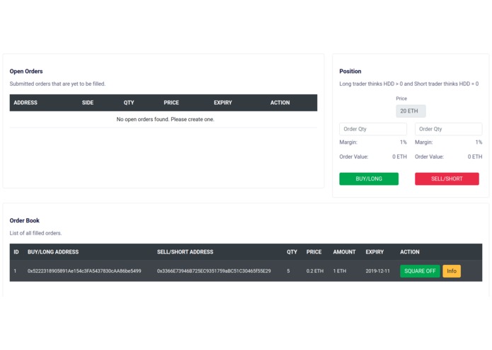Click the green BUY/LONG button
492x350 pixels.
(x=369, y=179)
